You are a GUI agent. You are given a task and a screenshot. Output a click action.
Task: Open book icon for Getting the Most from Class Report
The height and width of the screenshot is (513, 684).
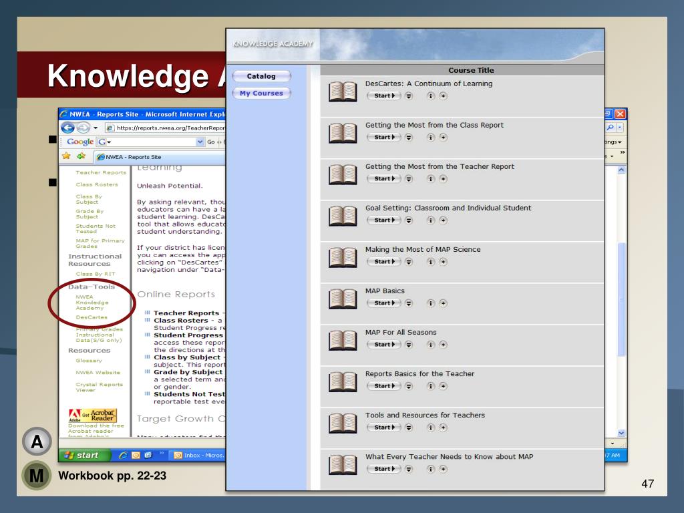pyautogui.click(x=343, y=133)
